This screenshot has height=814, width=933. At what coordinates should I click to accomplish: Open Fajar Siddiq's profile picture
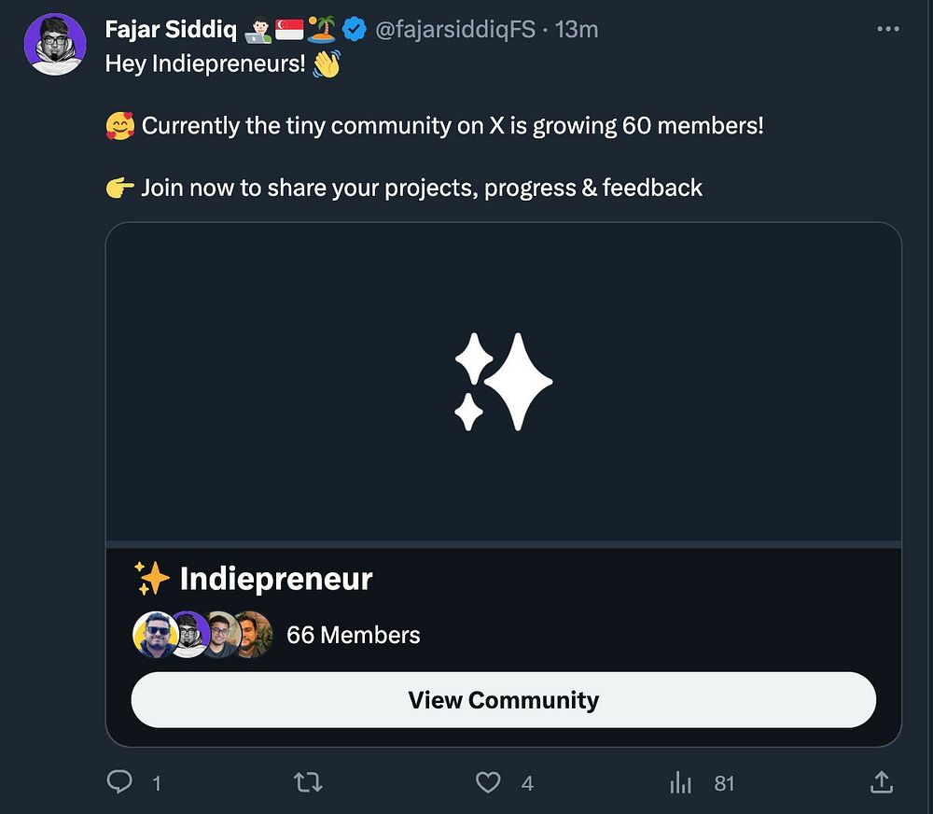[x=55, y=44]
